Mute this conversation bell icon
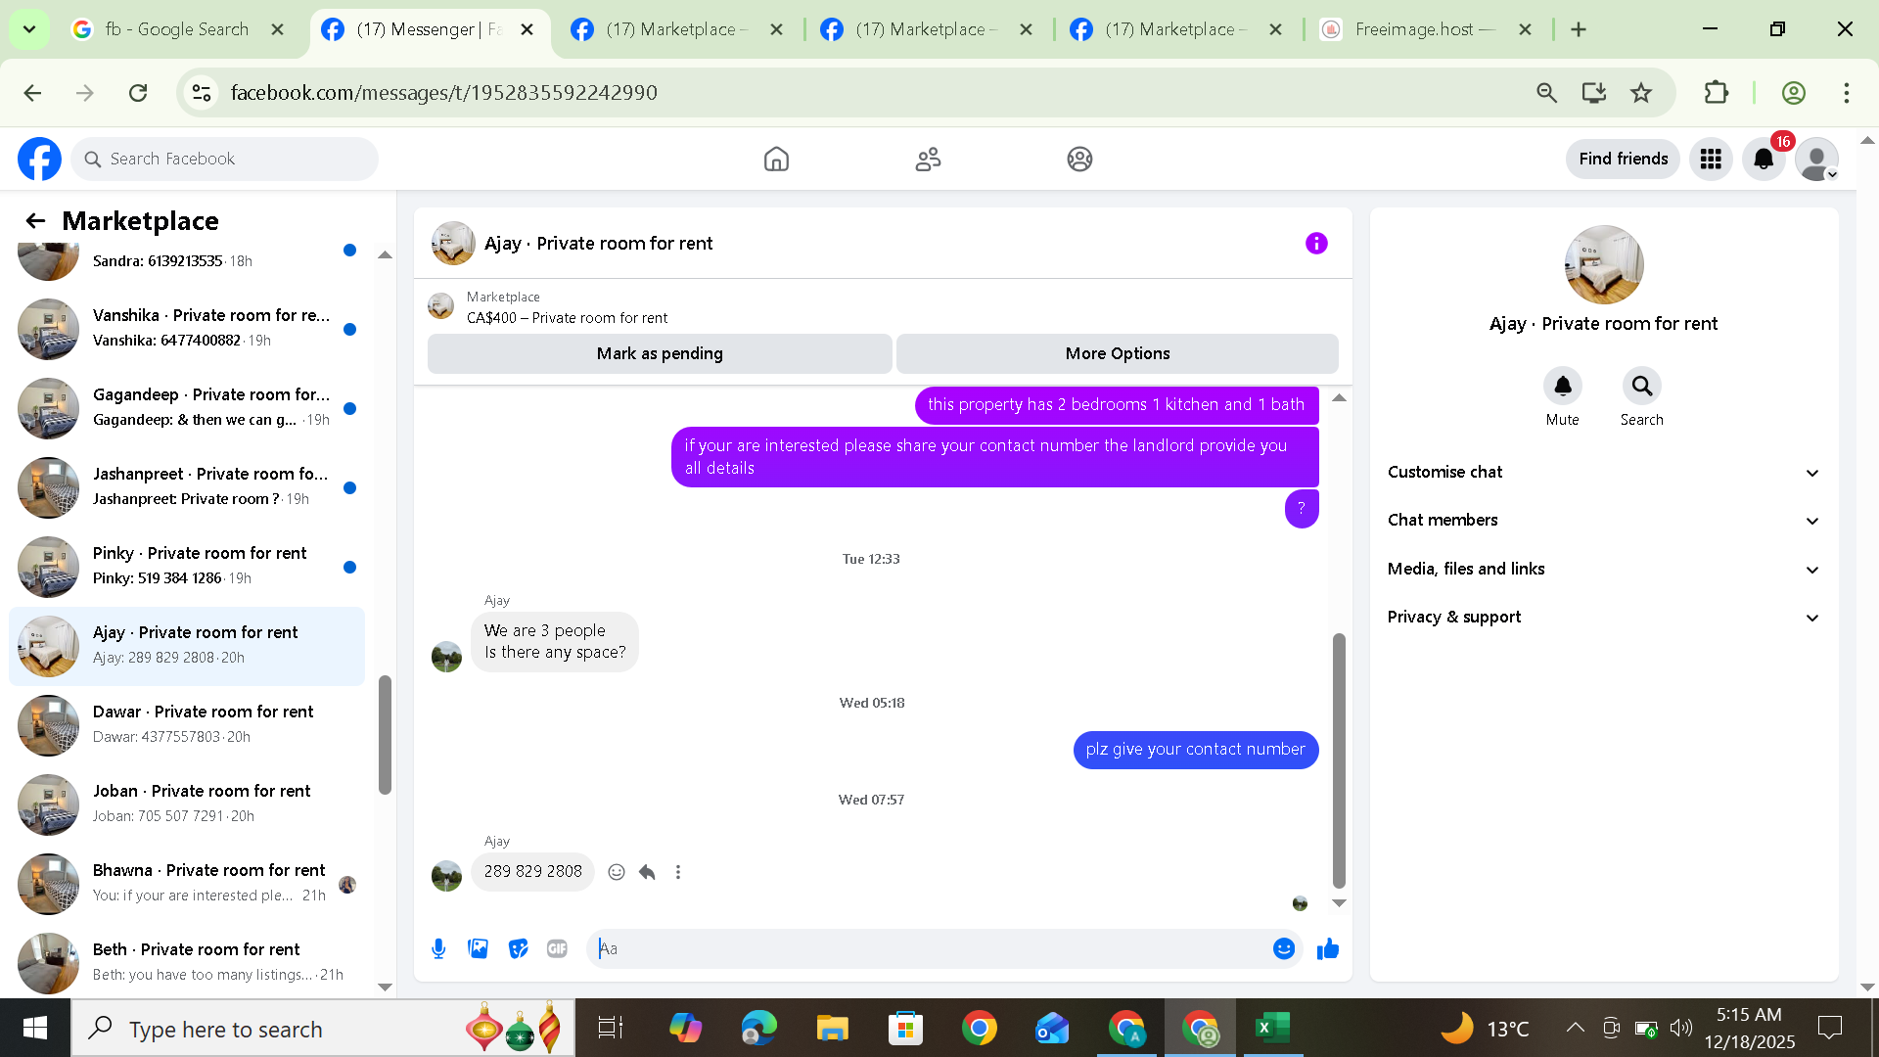The width and height of the screenshot is (1879, 1057). tap(1563, 386)
